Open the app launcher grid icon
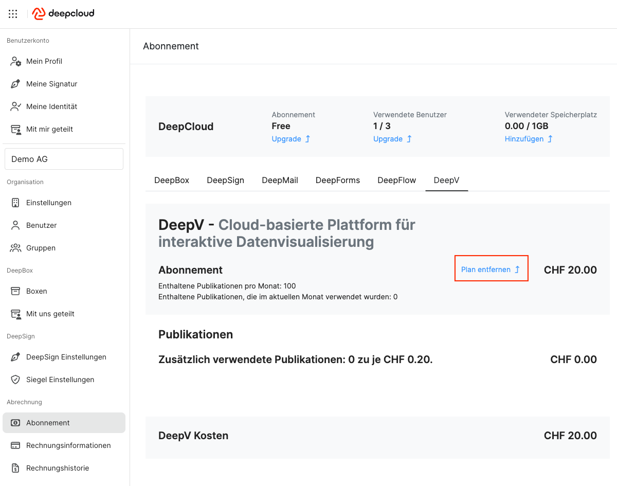 [x=13, y=14]
